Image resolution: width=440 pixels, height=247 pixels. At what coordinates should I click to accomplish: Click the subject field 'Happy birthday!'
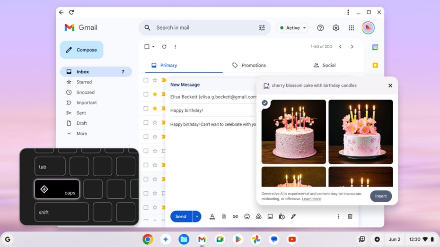click(213, 111)
